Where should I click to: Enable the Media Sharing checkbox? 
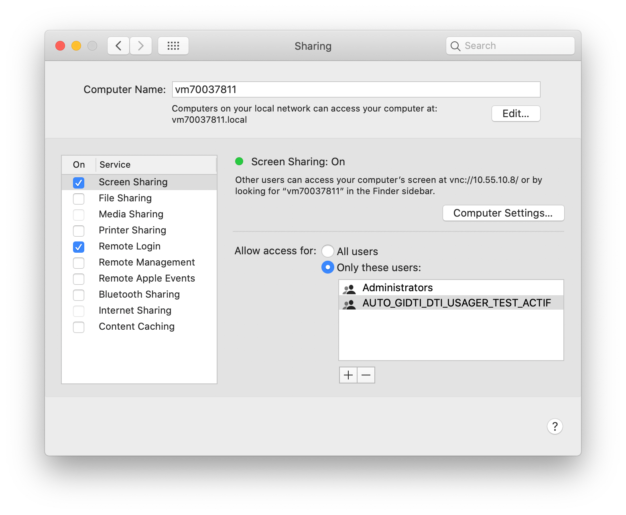click(x=79, y=215)
